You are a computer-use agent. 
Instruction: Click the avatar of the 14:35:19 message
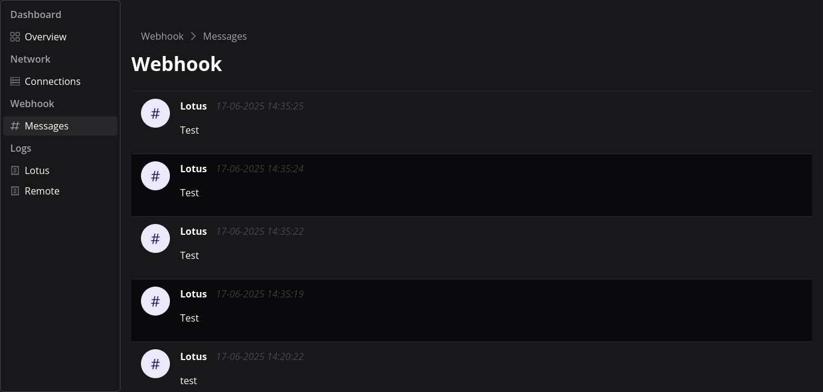[155, 301]
